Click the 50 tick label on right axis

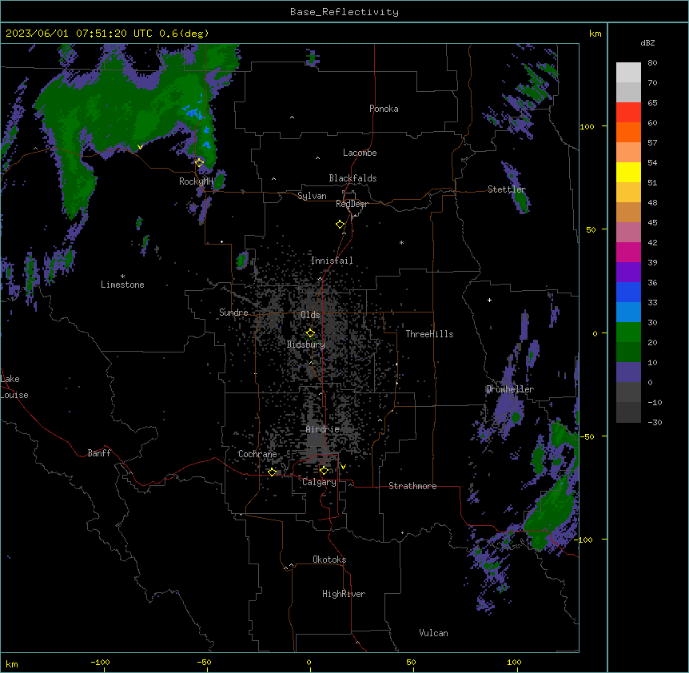[x=591, y=229]
